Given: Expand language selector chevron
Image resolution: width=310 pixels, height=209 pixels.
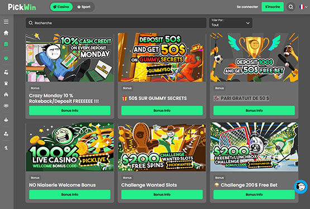Looking at the screenshot, I should point(306,7).
